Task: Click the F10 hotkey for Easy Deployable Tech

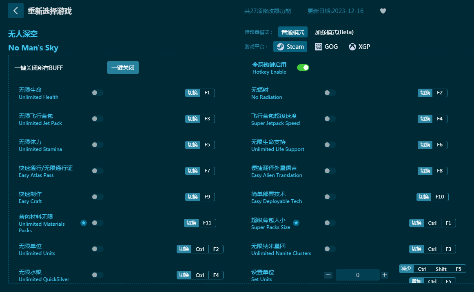Action: pos(432,197)
